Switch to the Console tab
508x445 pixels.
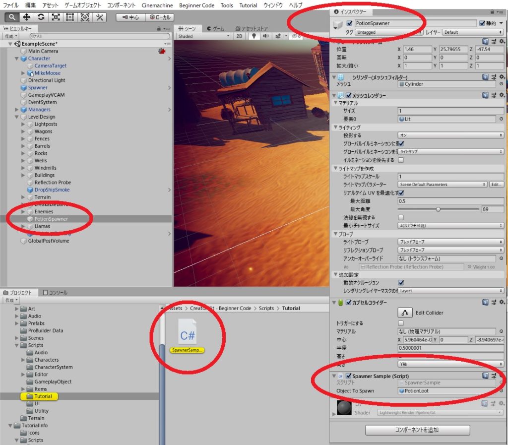pos(55,293)
